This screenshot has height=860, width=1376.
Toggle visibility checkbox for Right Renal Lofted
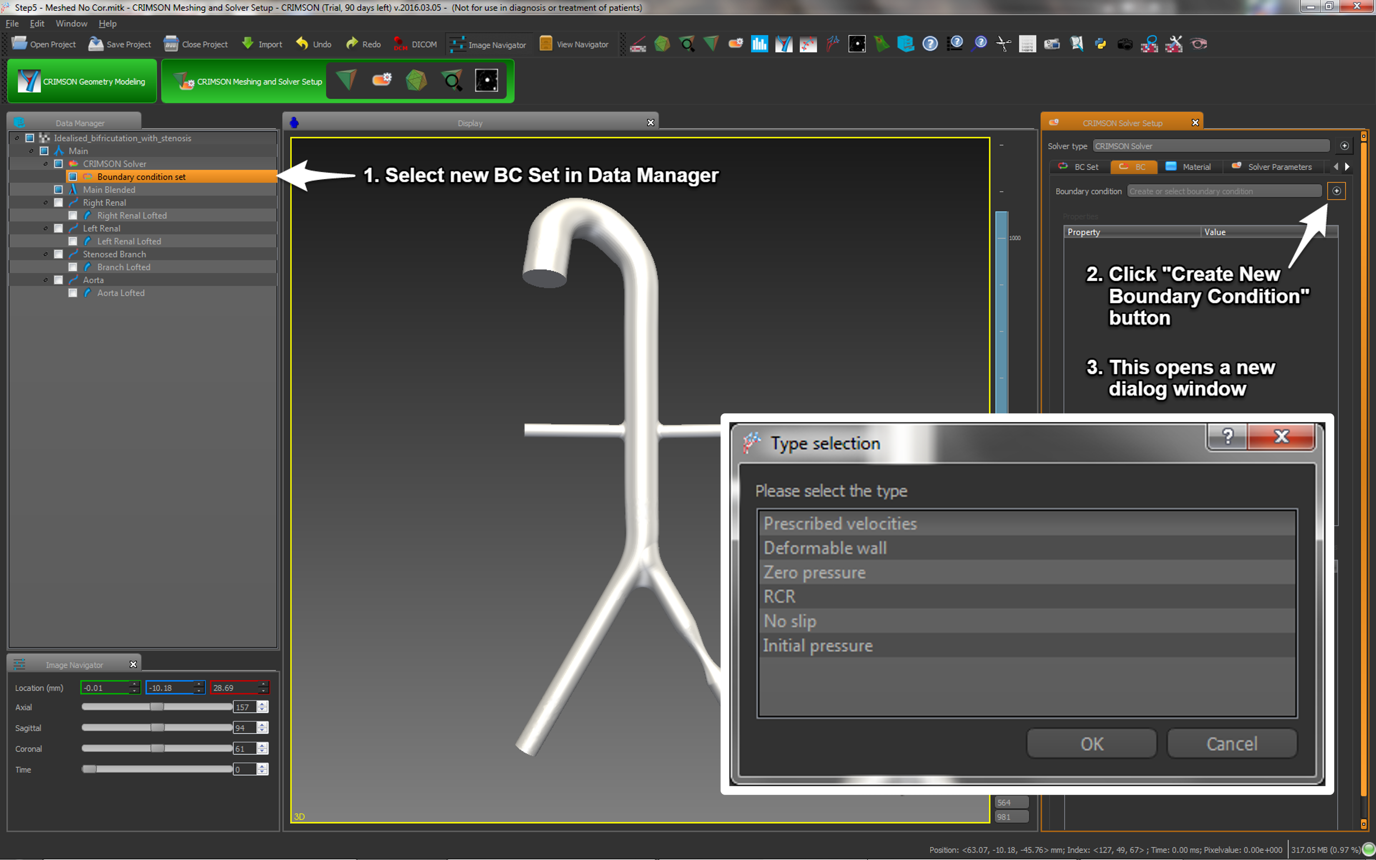[73, 216]
